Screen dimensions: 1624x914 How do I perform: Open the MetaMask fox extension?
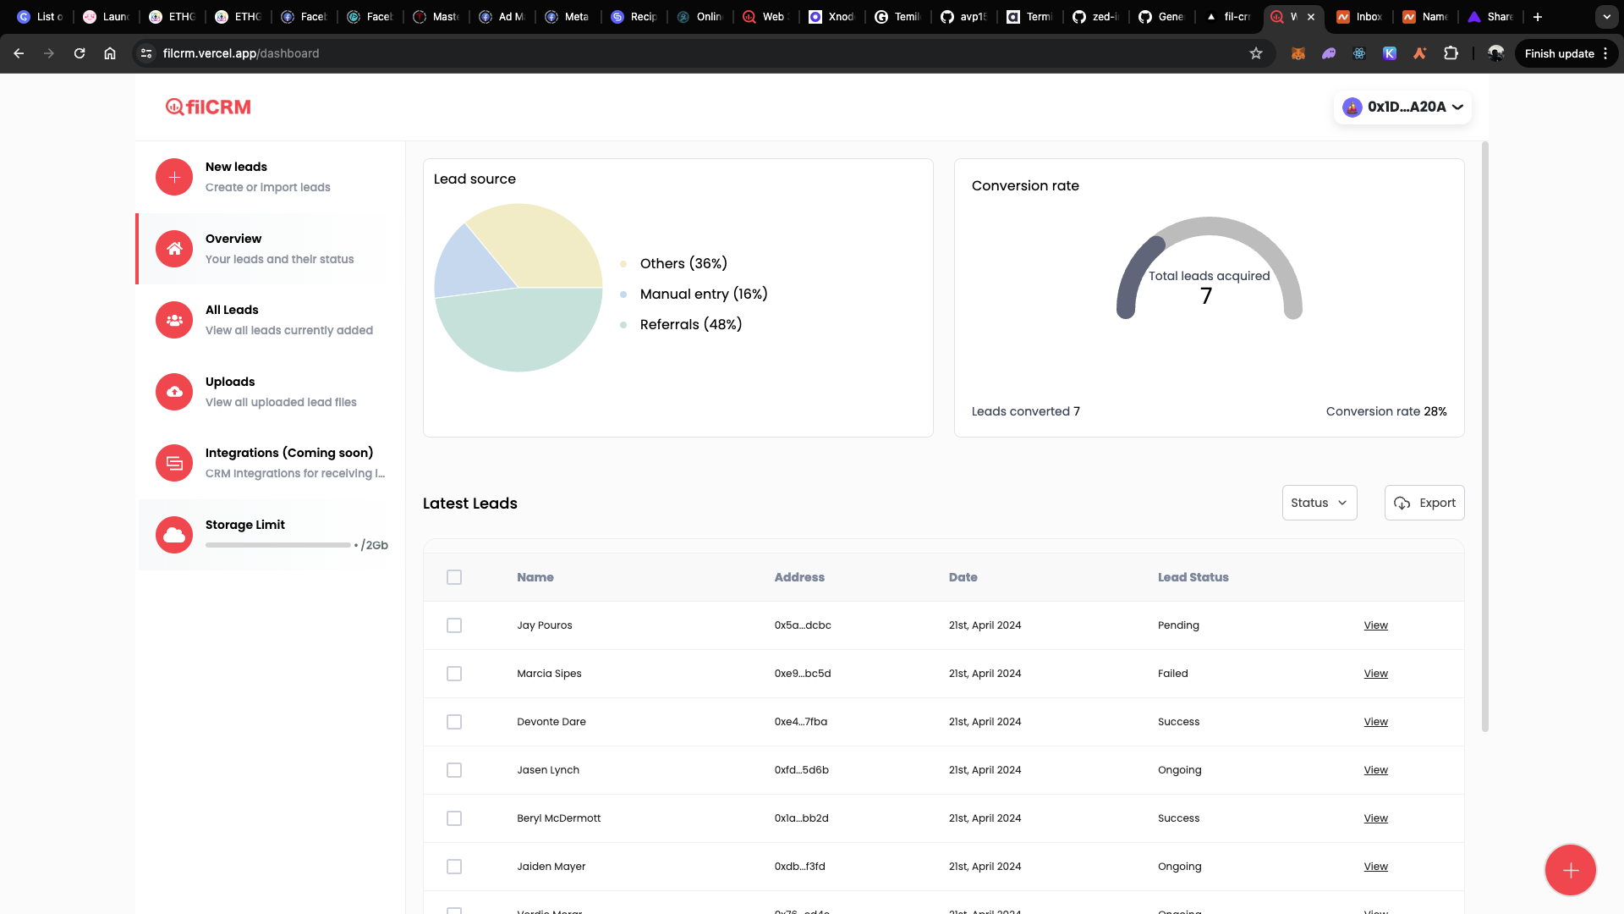coord(1298,53)
